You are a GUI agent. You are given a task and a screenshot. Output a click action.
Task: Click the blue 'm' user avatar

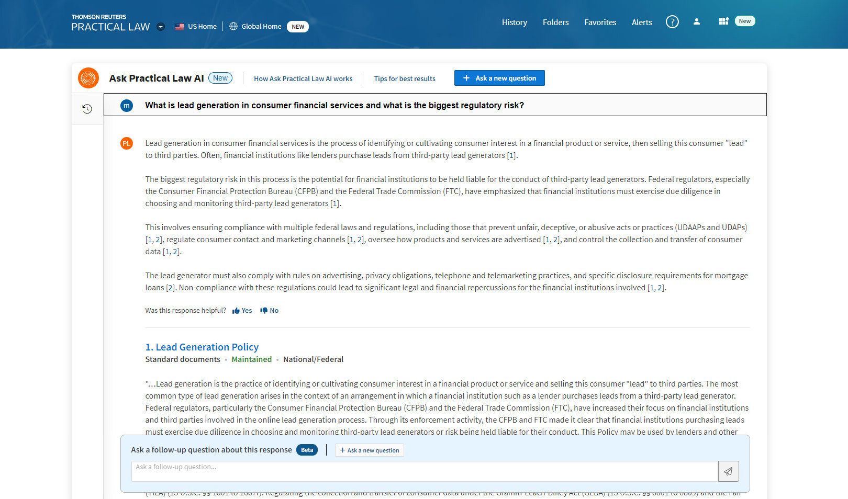coord(127,106)
